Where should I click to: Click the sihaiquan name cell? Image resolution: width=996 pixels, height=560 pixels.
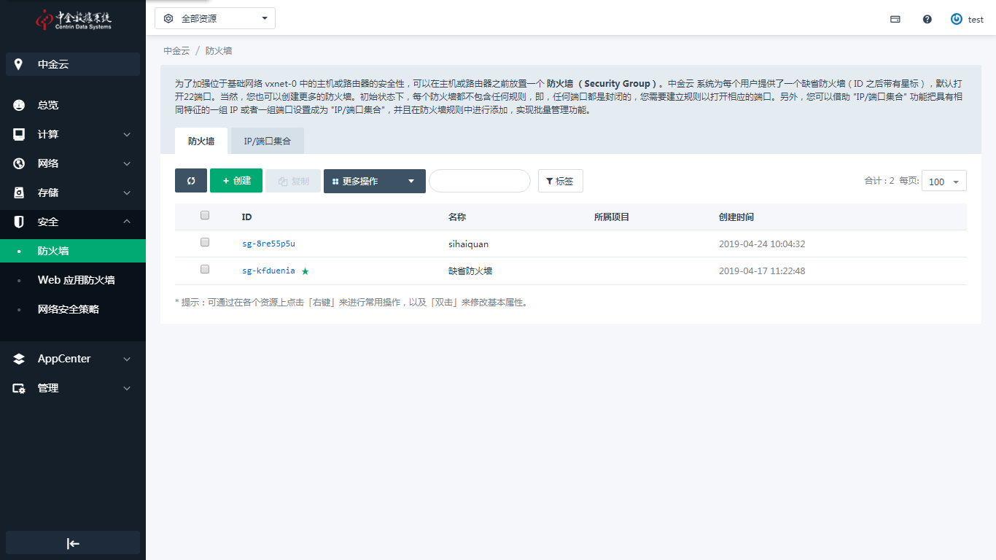pyautogui.click(x=469, y=244)
